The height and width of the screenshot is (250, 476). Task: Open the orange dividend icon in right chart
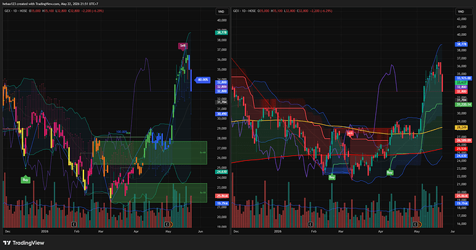pos(419,224)
